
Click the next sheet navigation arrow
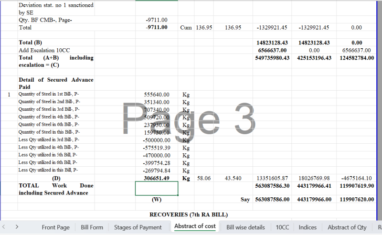pyautogui.click(x=17, y=227)
